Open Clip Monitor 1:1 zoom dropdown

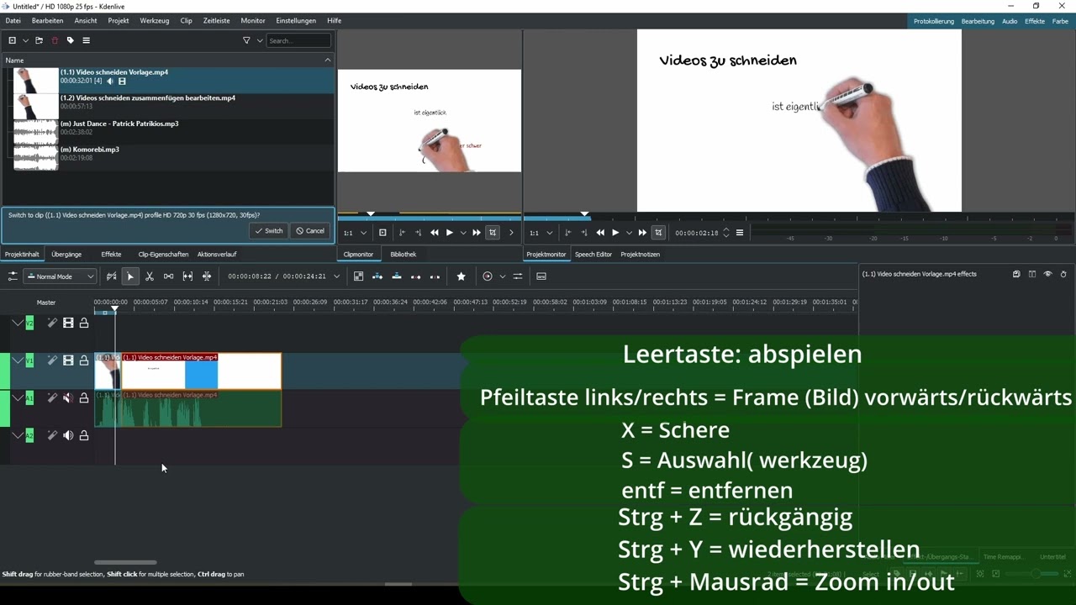click(355, 233)
